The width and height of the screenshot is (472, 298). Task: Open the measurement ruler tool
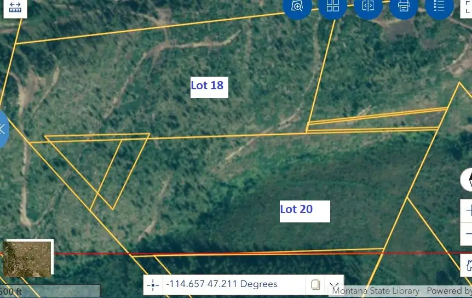pyautogui.click(x=15, y=8)
